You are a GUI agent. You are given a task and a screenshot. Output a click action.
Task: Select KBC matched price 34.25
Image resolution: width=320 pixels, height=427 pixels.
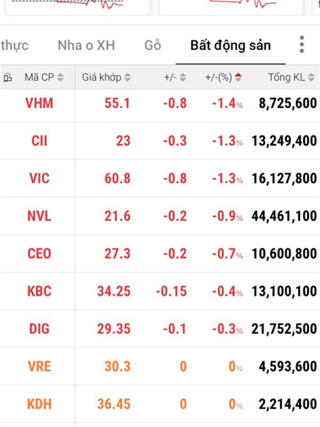pos(114,291)
